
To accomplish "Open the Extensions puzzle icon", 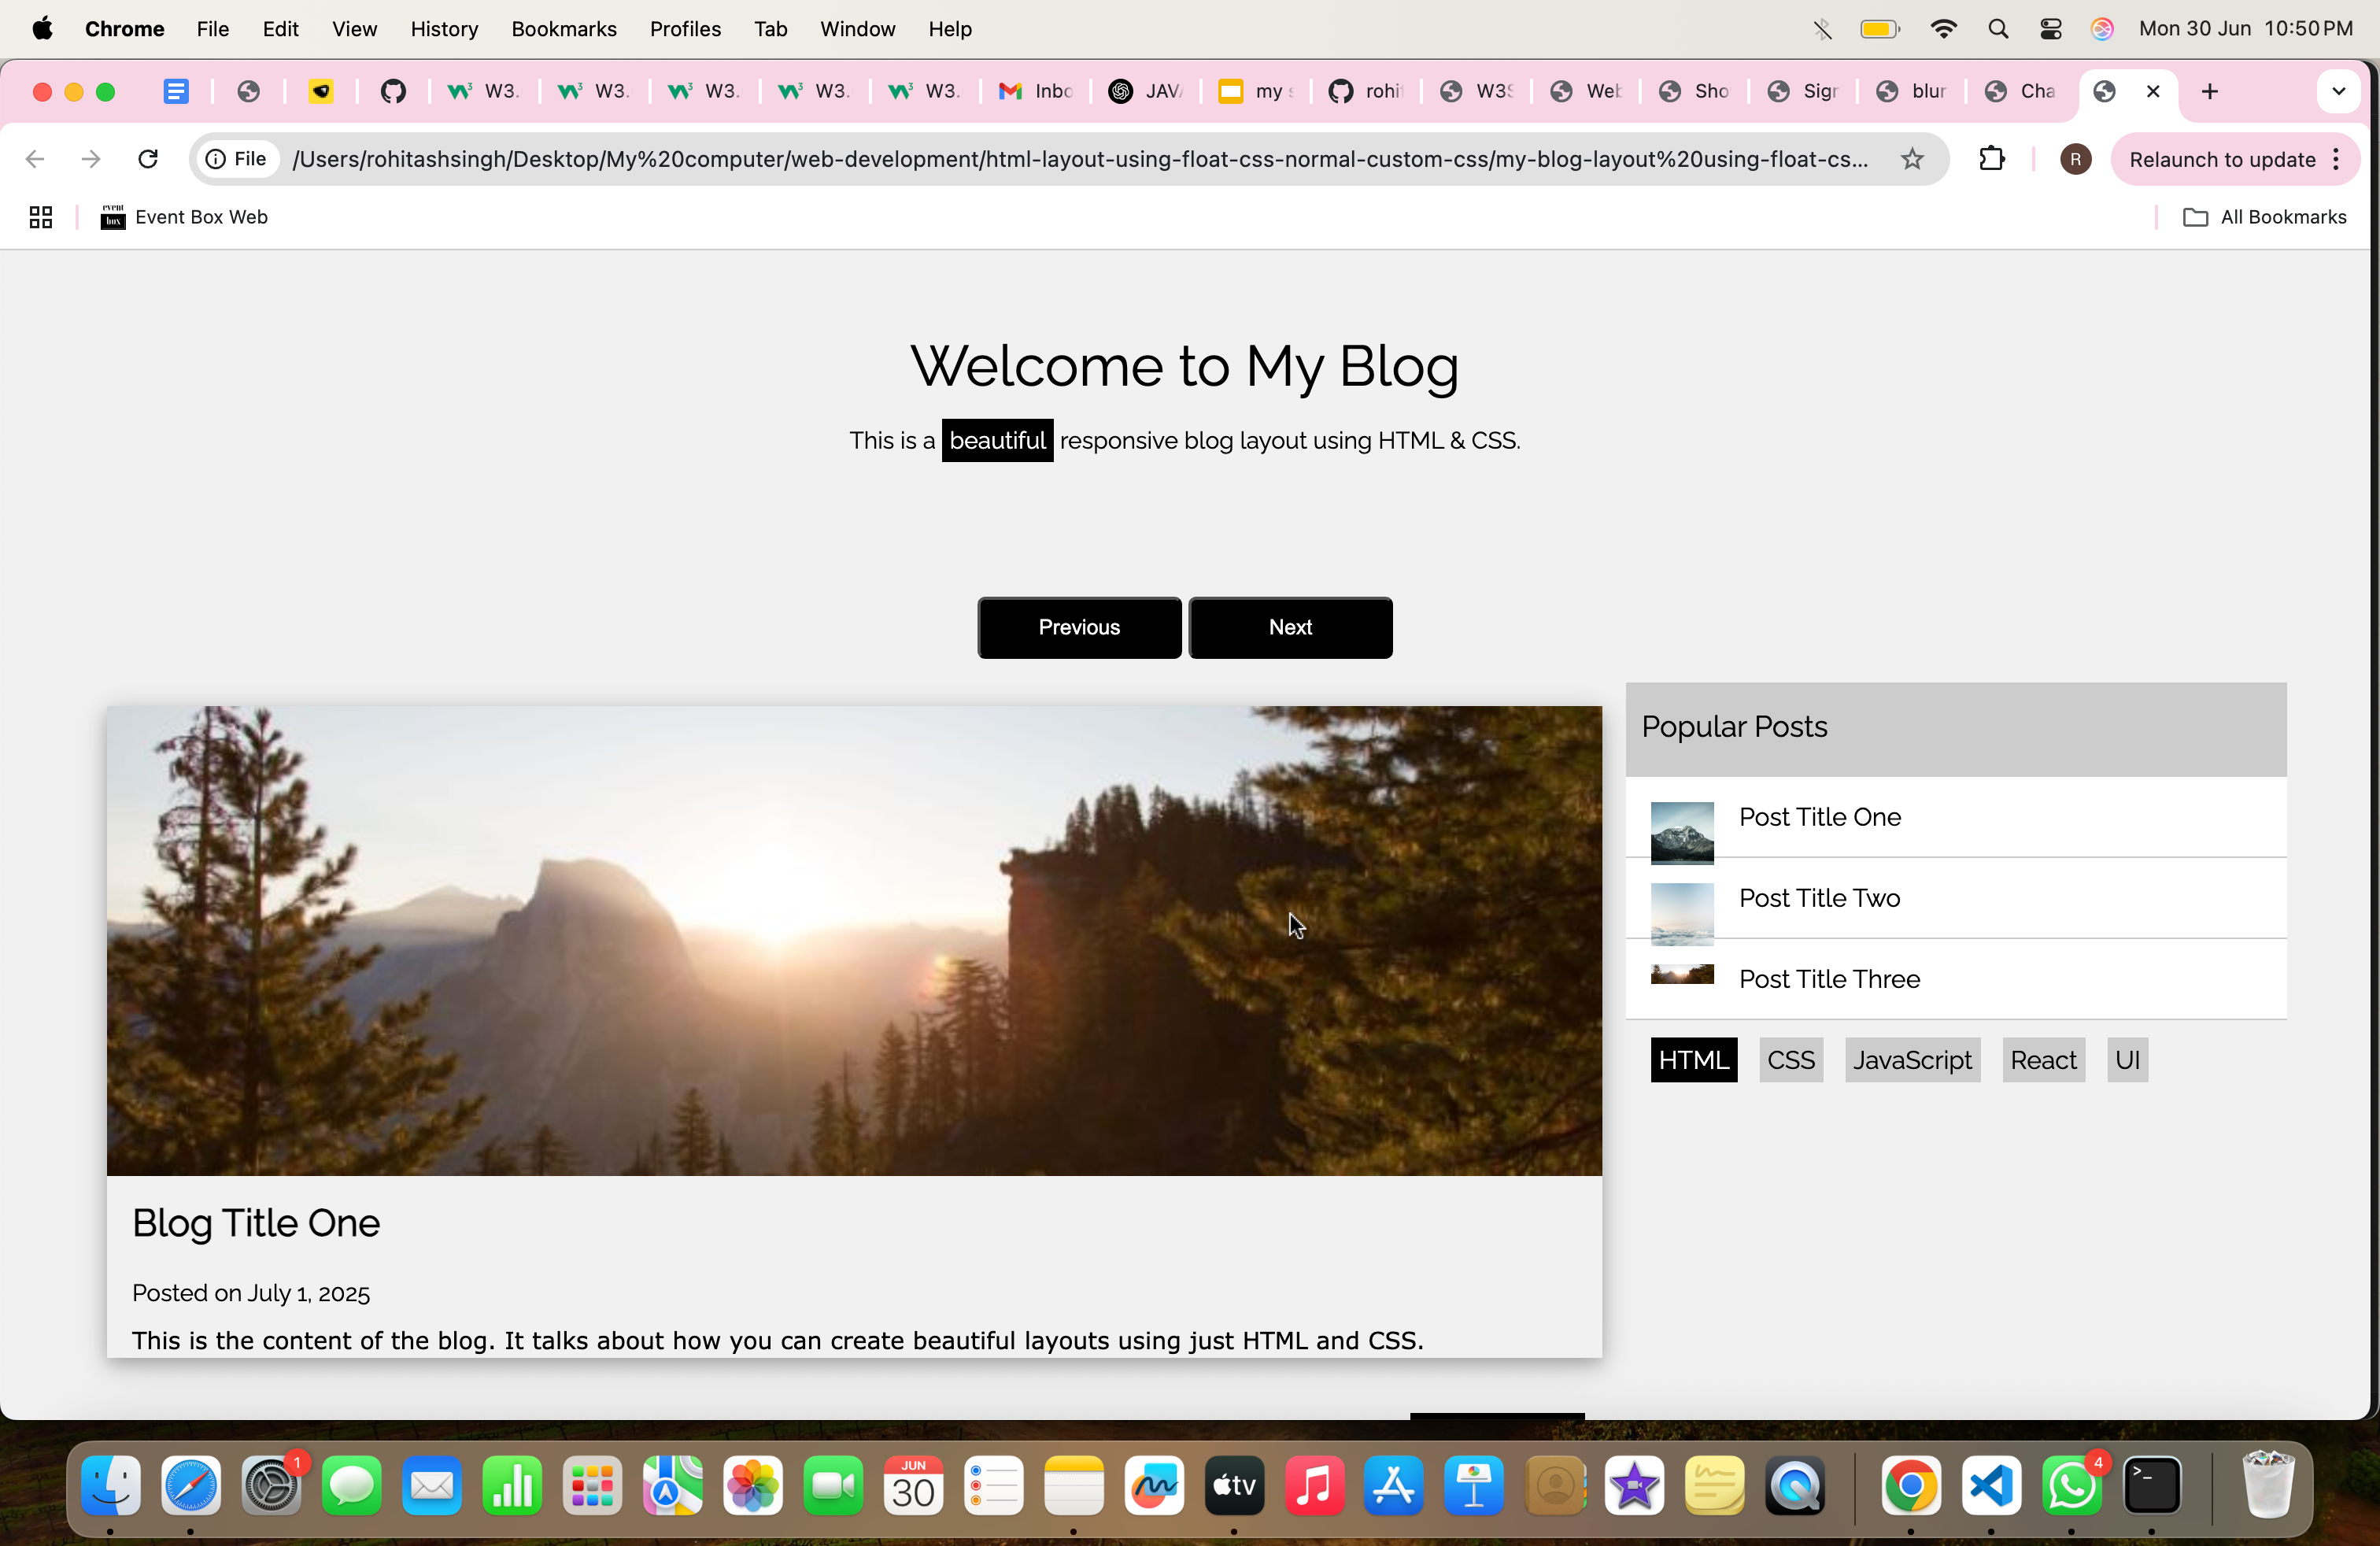I will 1991,159.
